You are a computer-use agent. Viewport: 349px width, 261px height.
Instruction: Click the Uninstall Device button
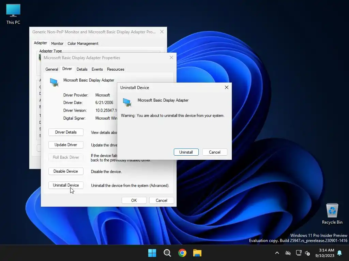click(x=66, y=185)
